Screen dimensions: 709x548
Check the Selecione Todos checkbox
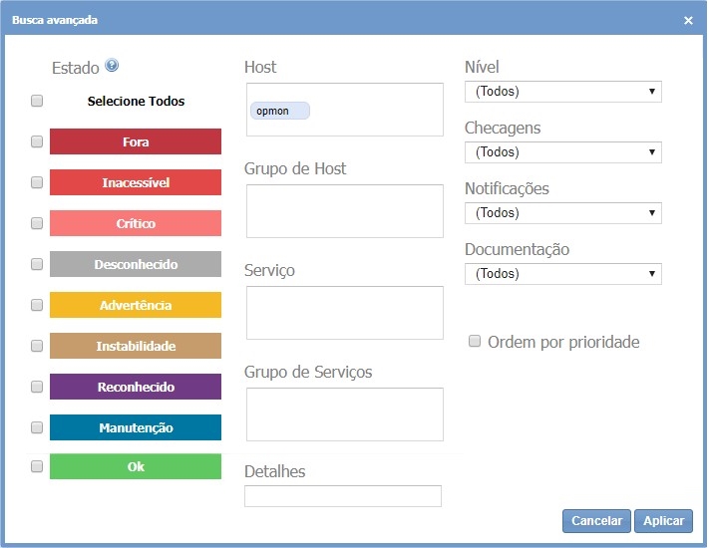click(x=37, y=101)
